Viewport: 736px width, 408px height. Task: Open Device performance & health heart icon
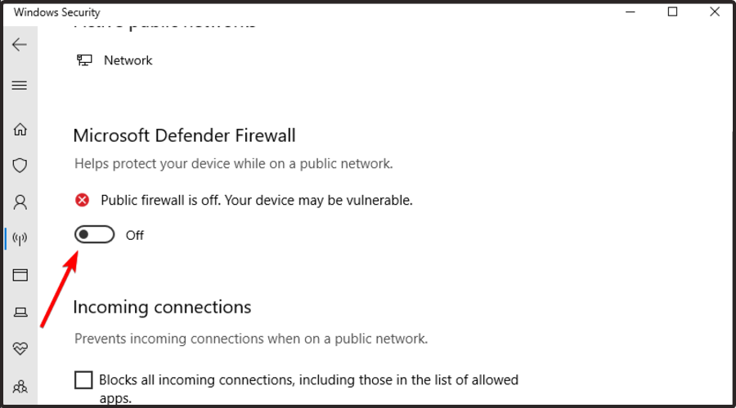pos(20,348)
